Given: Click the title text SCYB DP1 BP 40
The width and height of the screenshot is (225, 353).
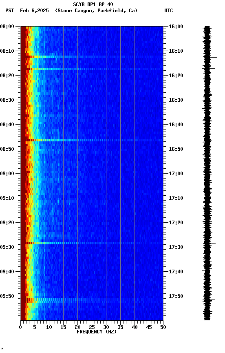Looking at the screenshot, I should (x=93, y=4).
